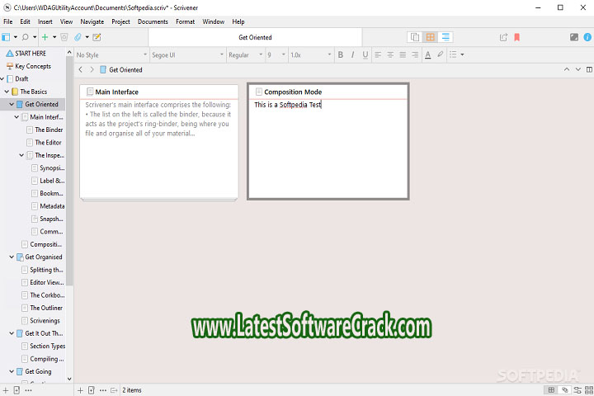Click the Get Oriented header title
594x396 pixels.
tap(255, 37)
